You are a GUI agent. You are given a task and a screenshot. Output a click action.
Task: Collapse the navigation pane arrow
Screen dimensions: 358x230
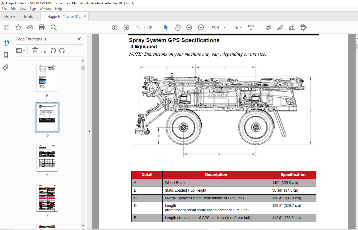pyautogui.click(x=89, y=131)
